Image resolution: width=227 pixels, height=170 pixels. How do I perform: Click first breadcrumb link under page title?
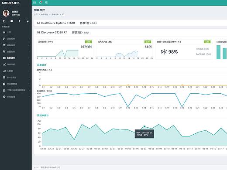click(36, 14)
